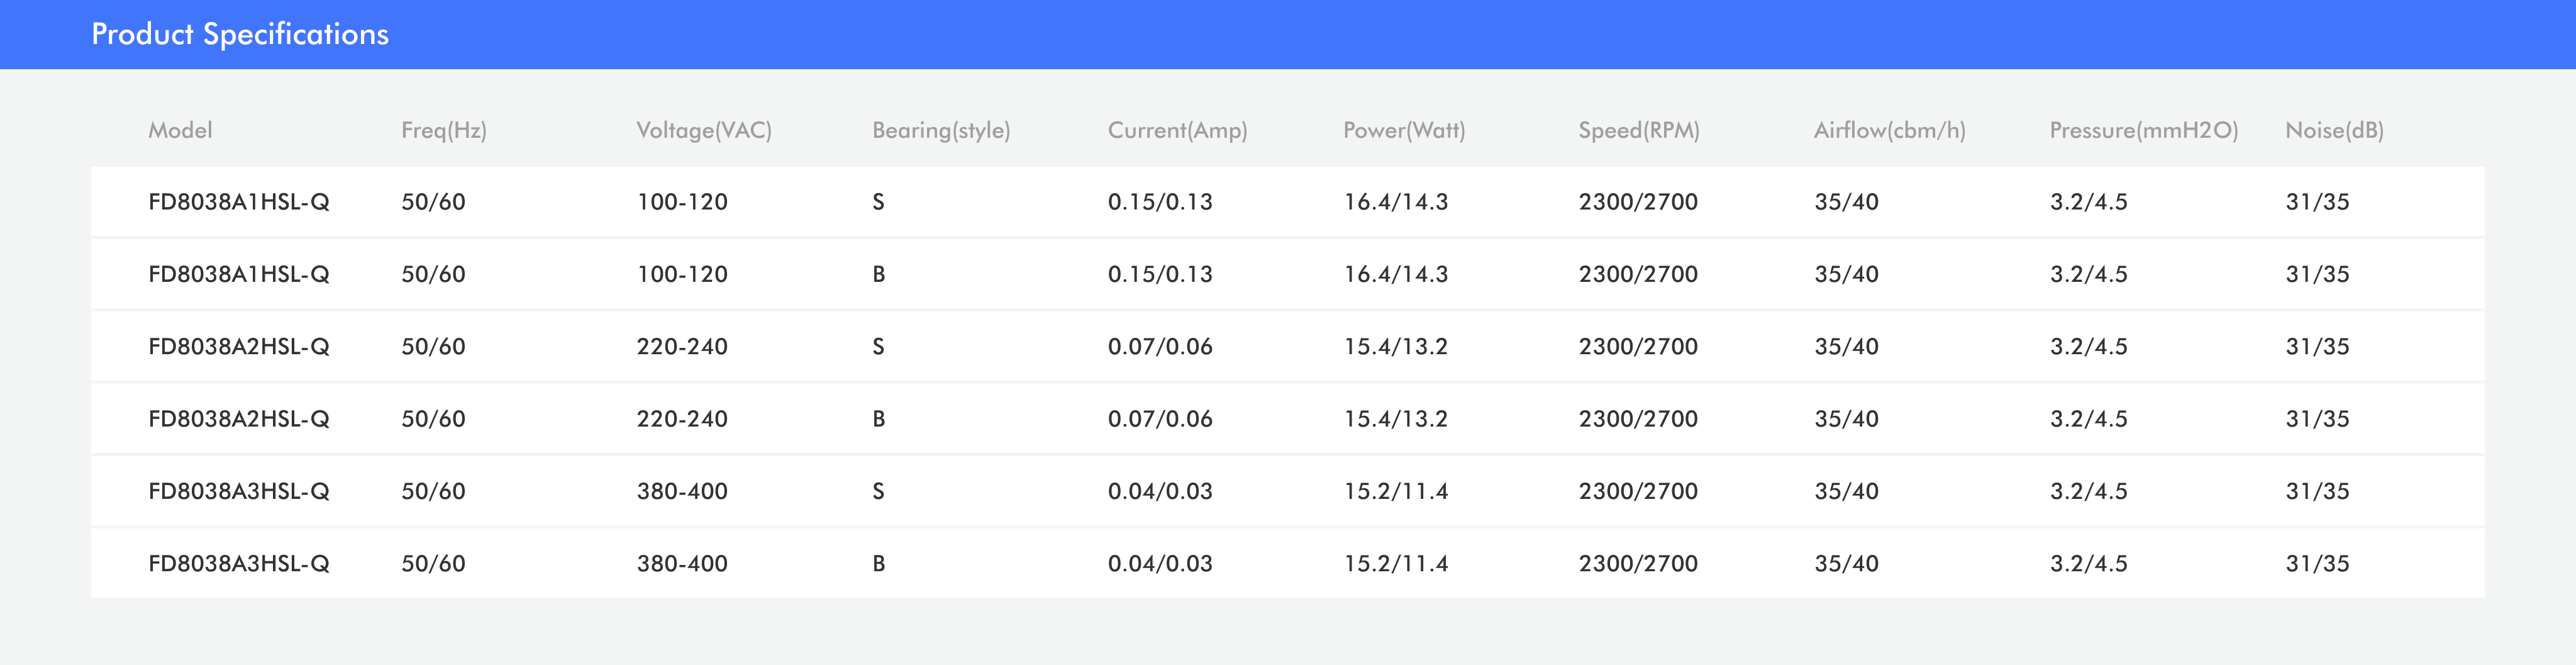Click the 380-400 voltage cell in the S-bearing row
The image size is (2576, 665).
coord(682,492)
